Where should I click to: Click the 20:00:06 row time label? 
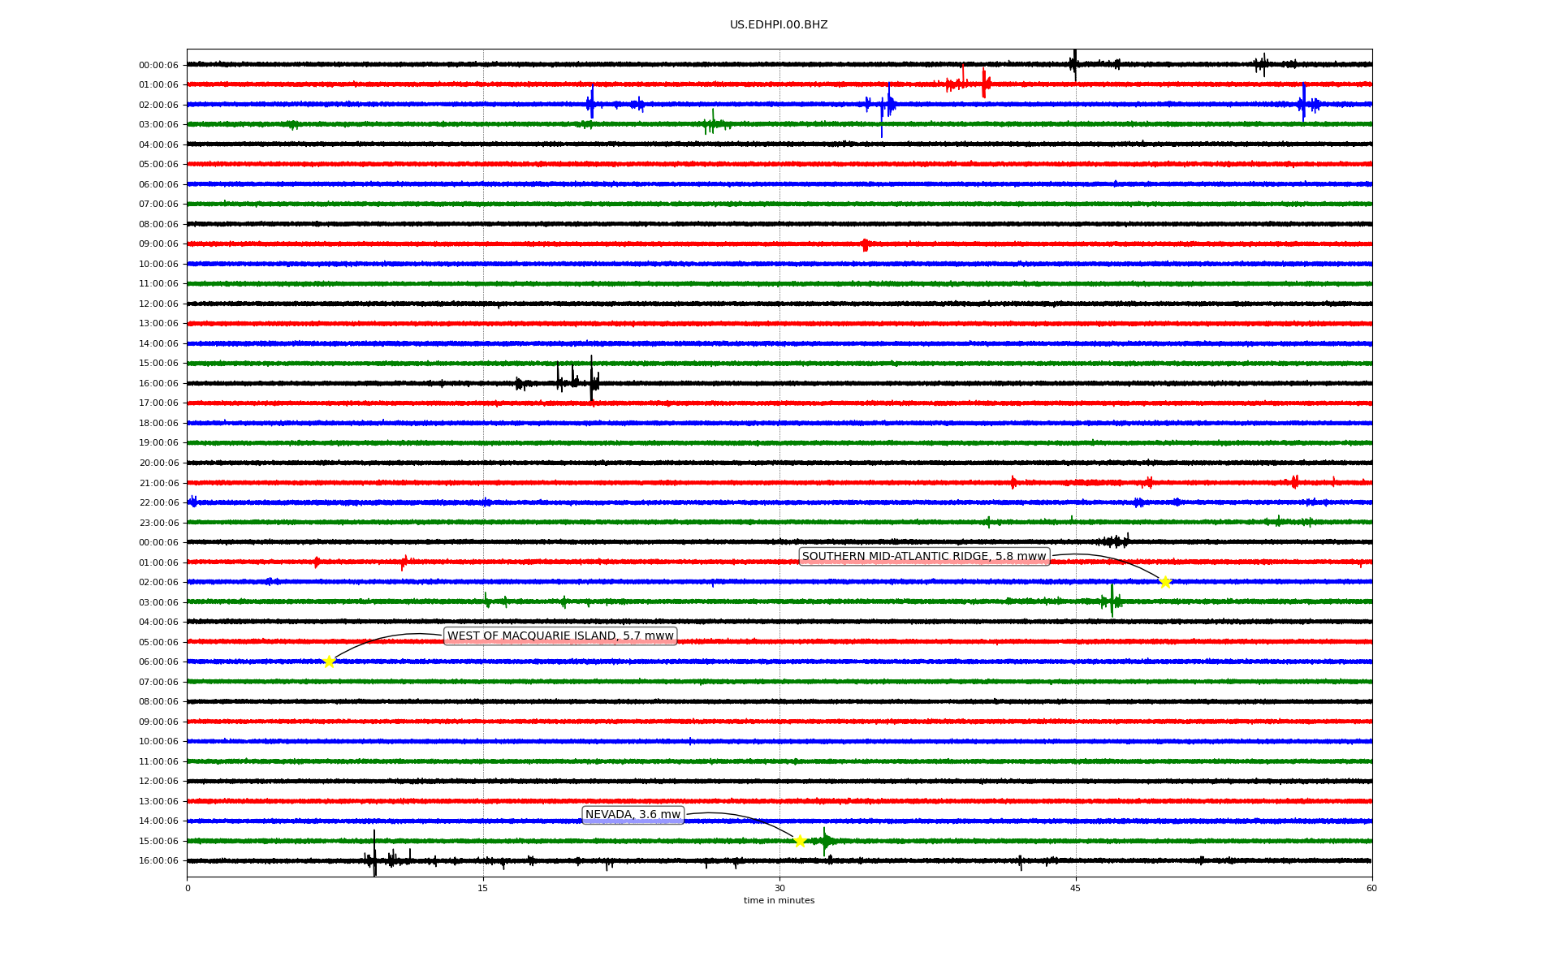click(158, 463)
